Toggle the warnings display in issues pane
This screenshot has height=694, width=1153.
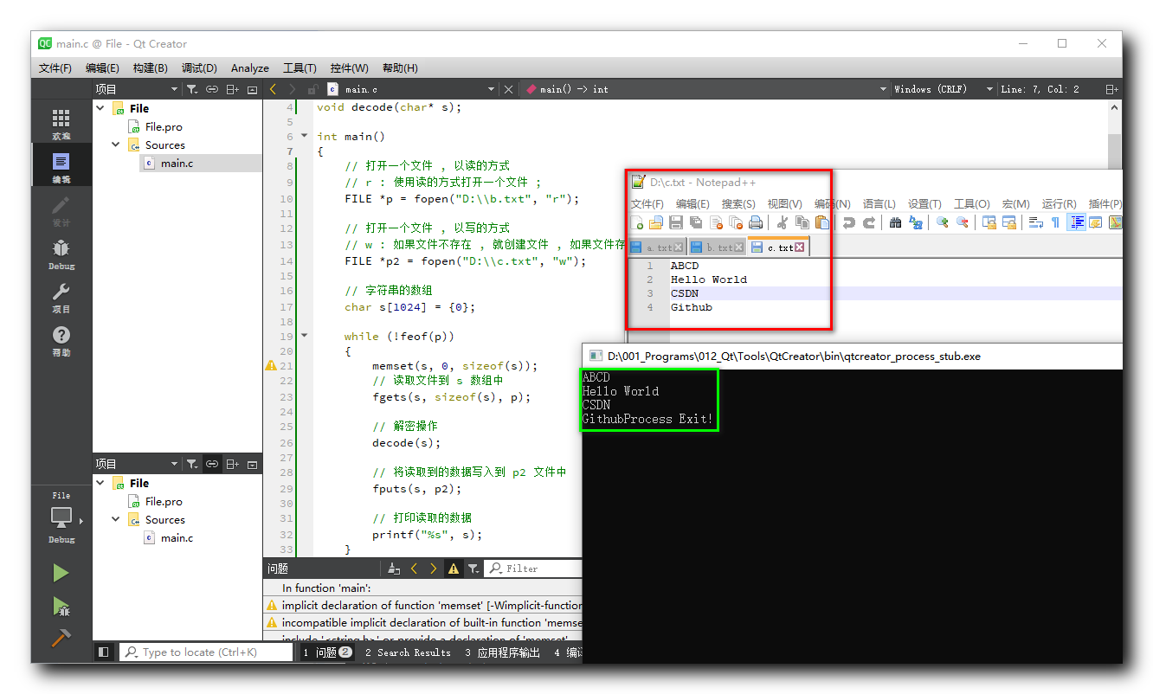[453, 569]
